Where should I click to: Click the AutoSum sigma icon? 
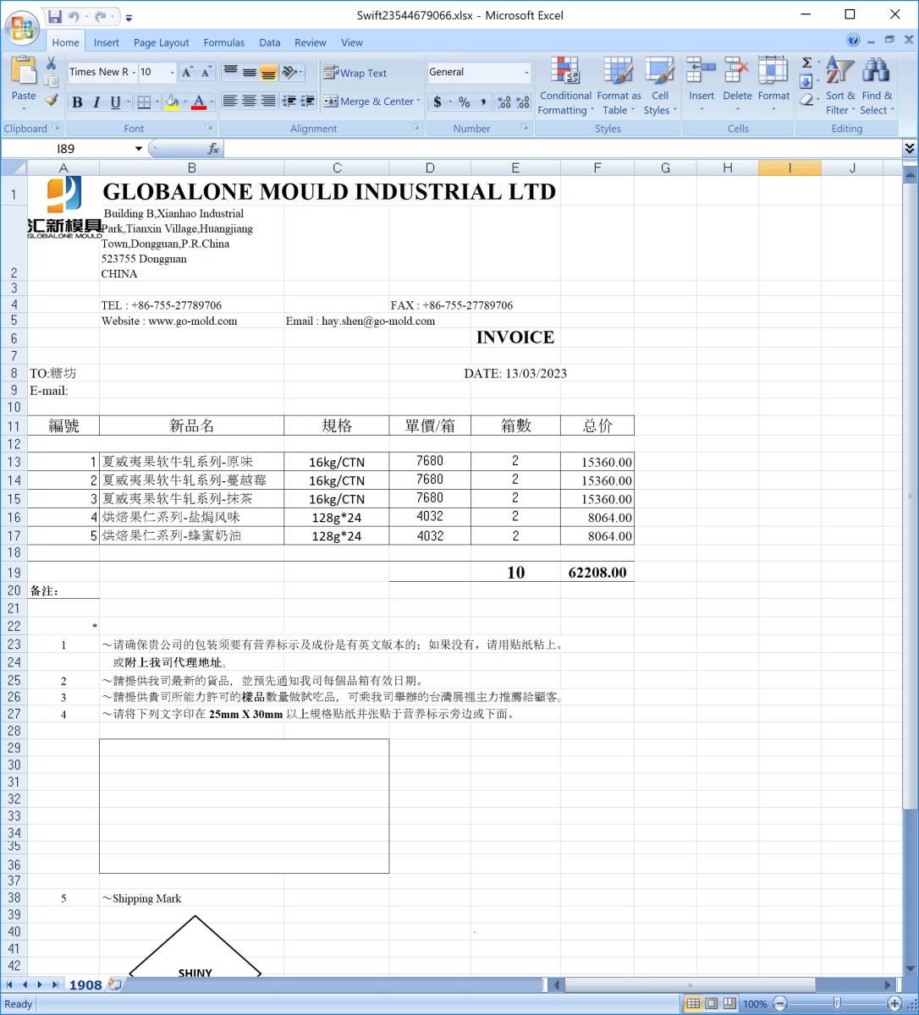[806, 63]
